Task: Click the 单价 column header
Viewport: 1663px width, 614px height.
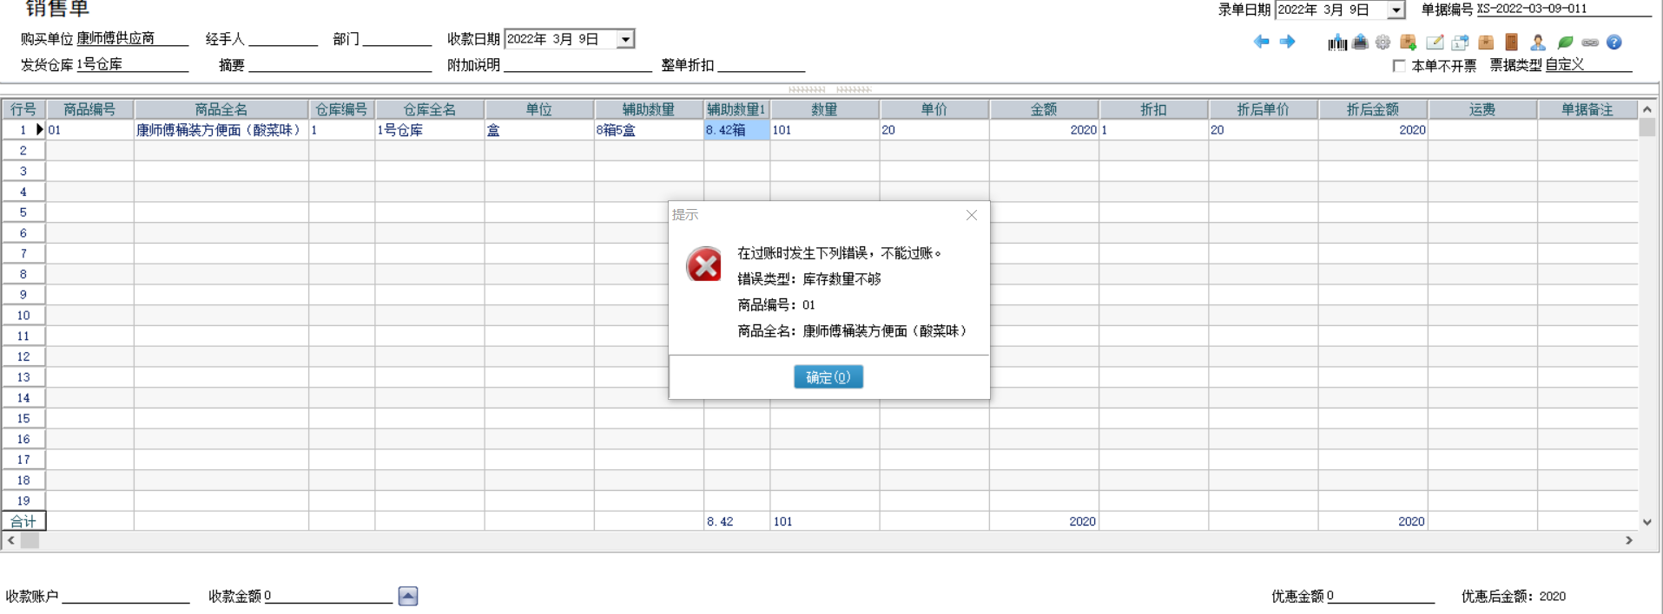Action: [x=934, y=109]
